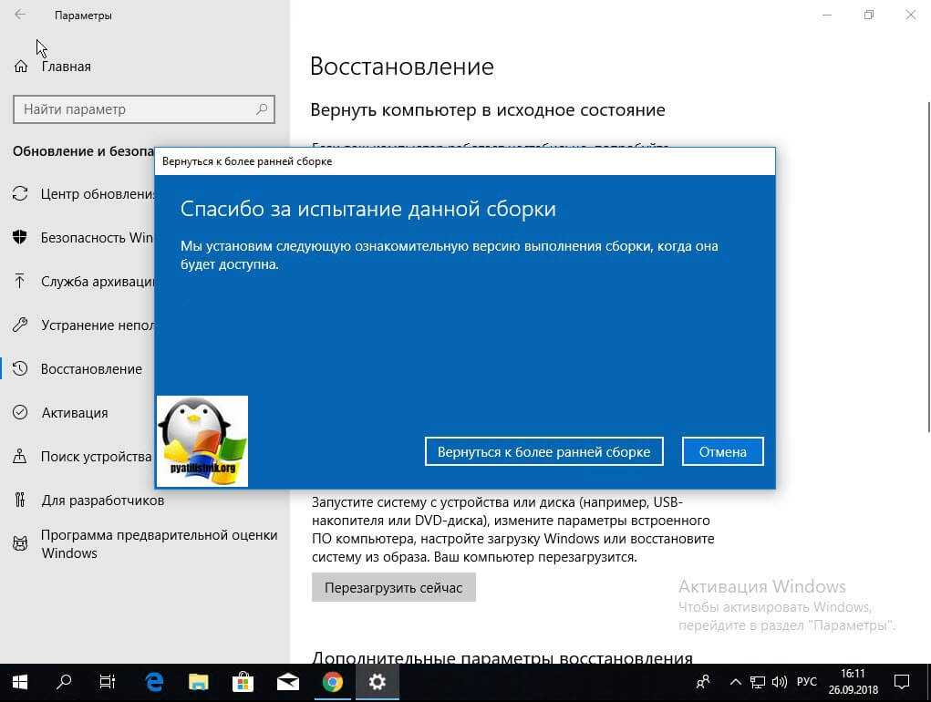Open the volume speaker tray icon

(x=780, y=681)
